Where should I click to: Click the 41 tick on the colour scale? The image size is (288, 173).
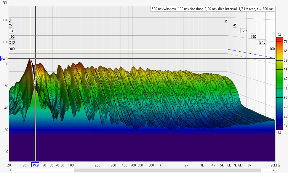pos(286,88)
